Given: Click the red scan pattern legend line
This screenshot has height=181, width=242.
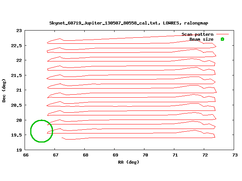Looking at the screenshot, I should pyautogui.click(x=222, y=34).
